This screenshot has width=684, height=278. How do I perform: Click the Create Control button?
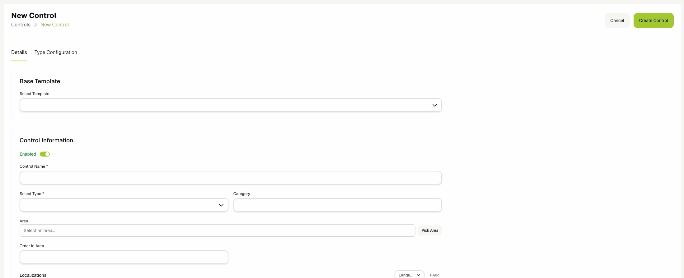click(653, 21)
